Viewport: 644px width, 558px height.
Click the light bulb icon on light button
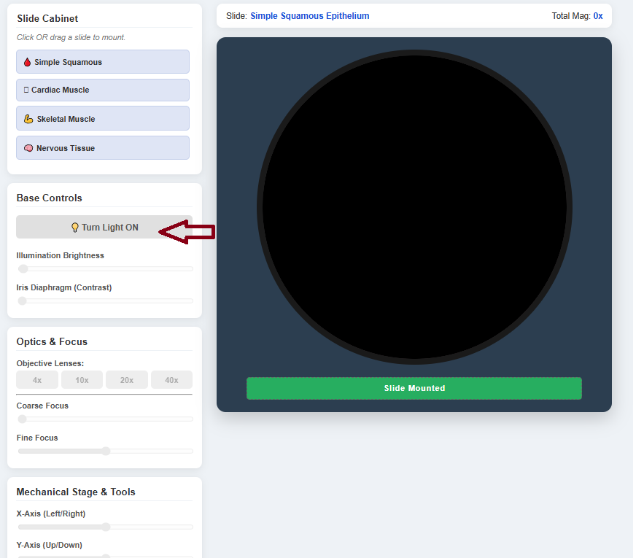74,228
